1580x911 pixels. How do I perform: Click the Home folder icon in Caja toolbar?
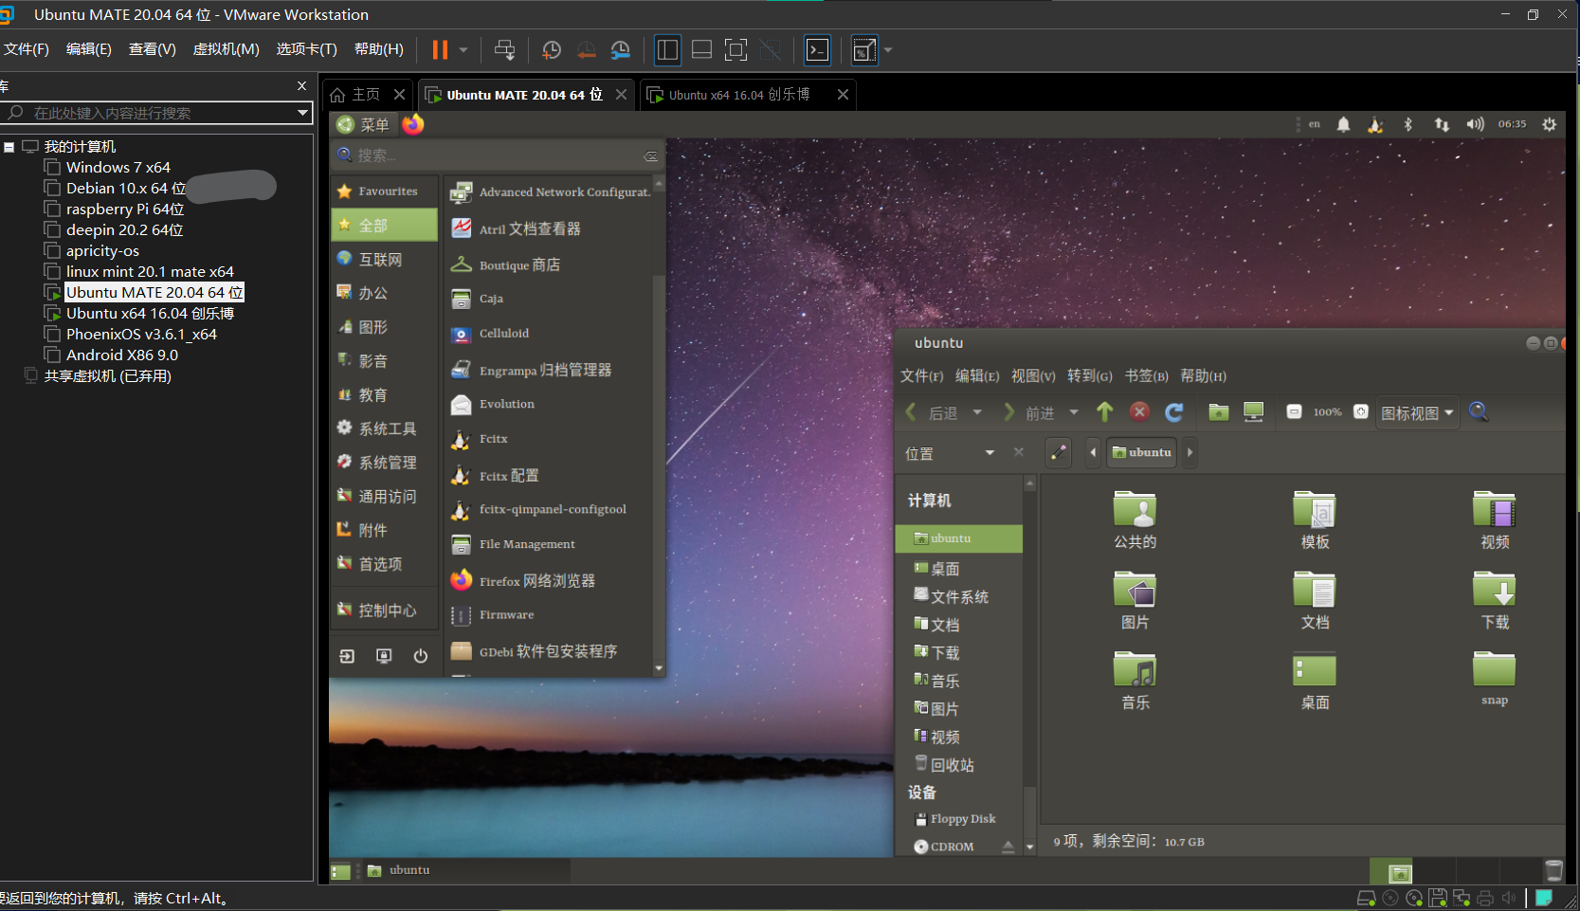[1219, 412]
